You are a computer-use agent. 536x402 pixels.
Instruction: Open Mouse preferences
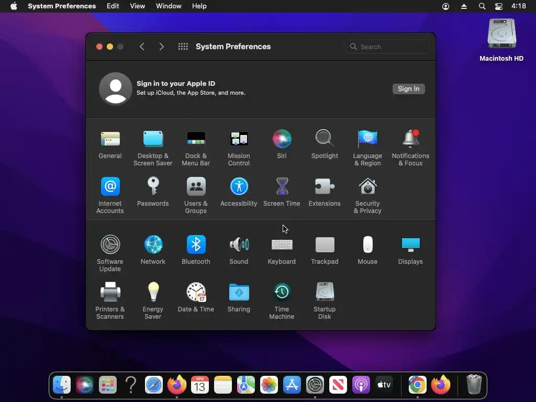point(367,244)
